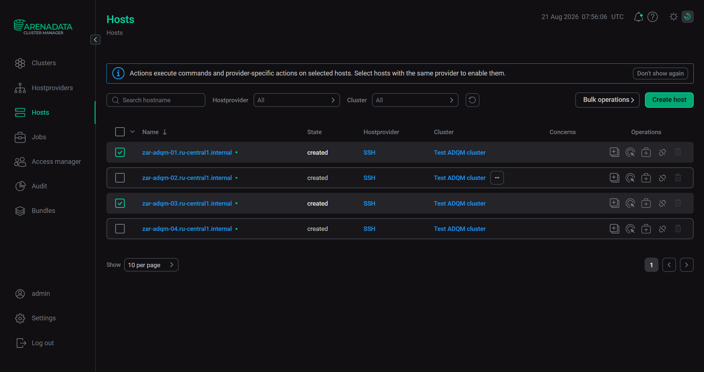The image size is (704, 372).
Task: Open actions icon for zar-adqm-03 host
Action: [x=630, y=203]
